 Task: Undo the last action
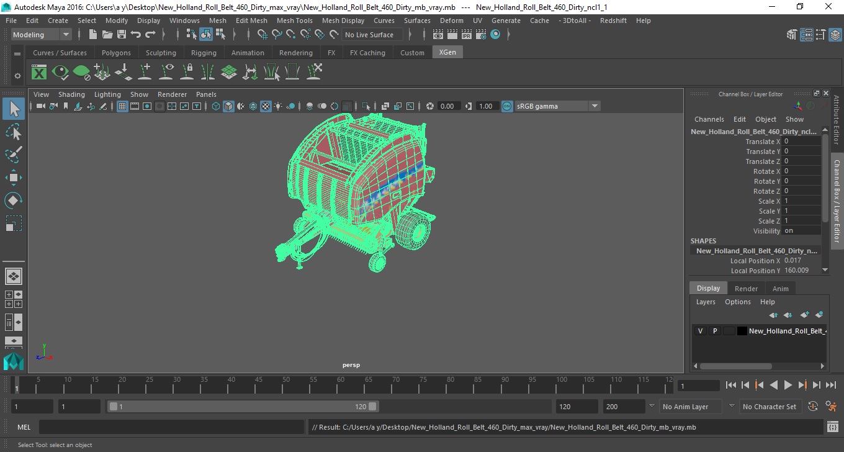pyautogui.click(x=136, y=35)
